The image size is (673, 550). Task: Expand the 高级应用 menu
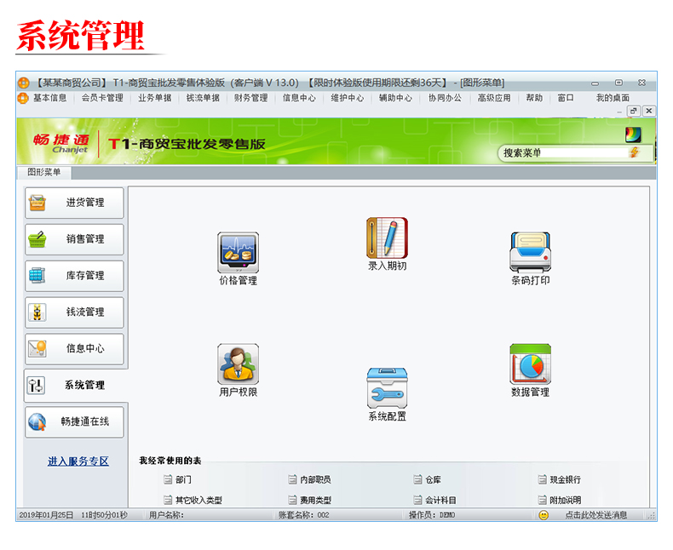coord(493,98)
